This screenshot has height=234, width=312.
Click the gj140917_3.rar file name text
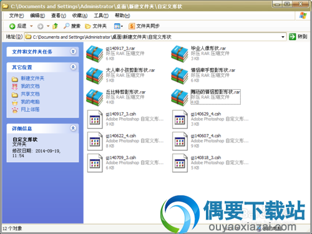click(x=120, y=49)
